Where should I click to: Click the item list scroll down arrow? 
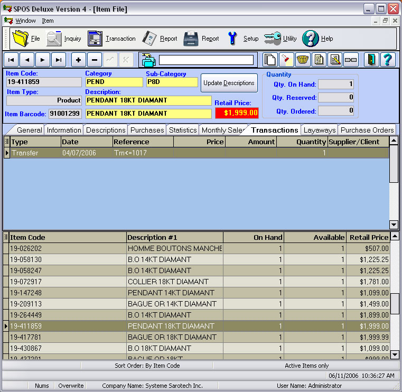pyautogui.click(x=395, y=354)
